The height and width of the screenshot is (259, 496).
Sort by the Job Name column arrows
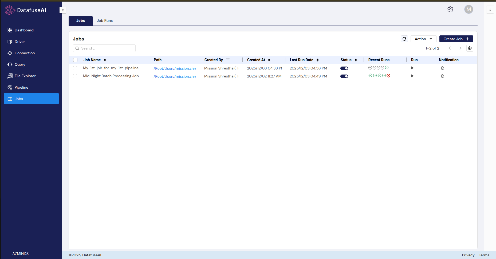(x=105, y=60)
